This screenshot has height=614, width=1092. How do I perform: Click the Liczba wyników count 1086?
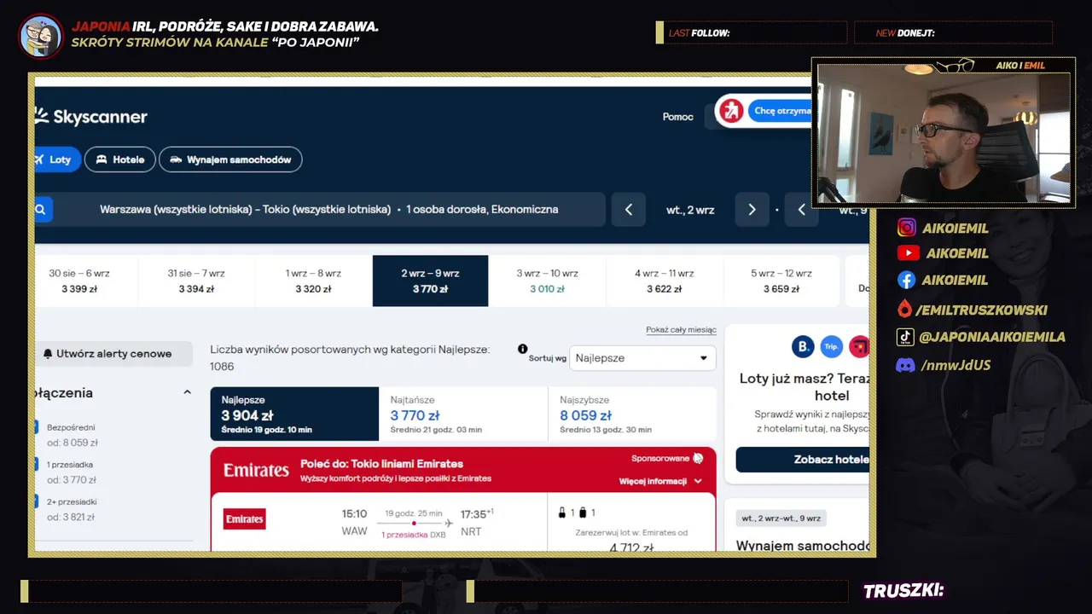coord(222,367)
